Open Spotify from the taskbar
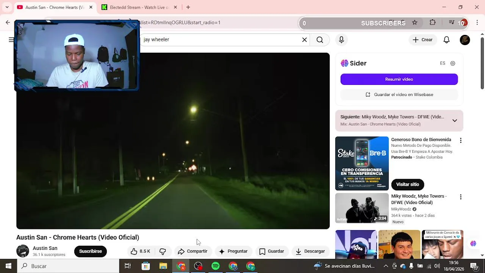 (x=216, y=266)
